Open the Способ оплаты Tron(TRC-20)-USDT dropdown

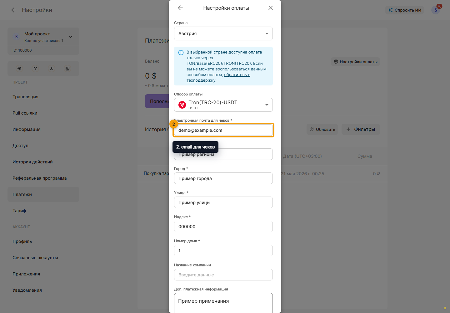[x=223, y=105]
